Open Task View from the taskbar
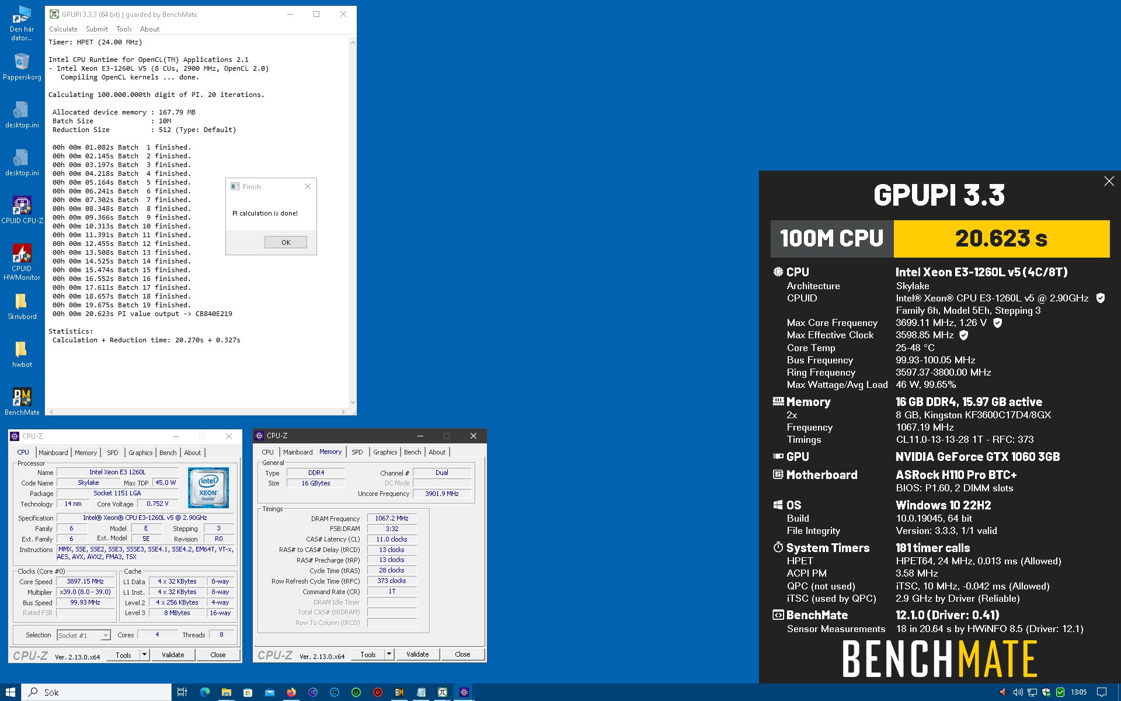 pos(182,692)
